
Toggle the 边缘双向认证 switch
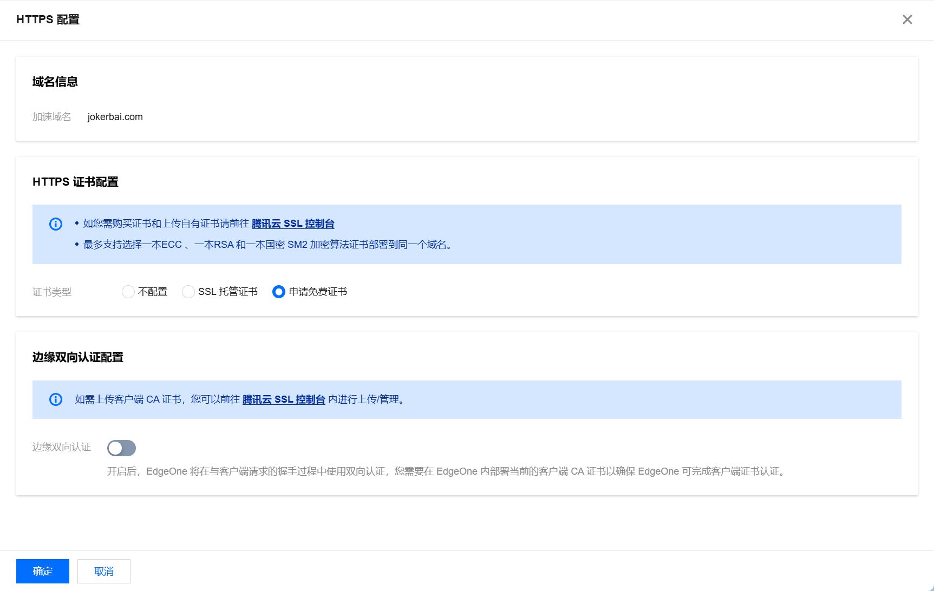click(121, 448)
